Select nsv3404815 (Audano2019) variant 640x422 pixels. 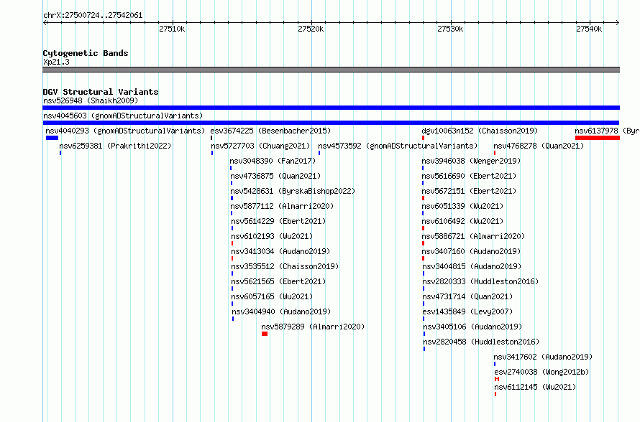[x=472, y=266]
